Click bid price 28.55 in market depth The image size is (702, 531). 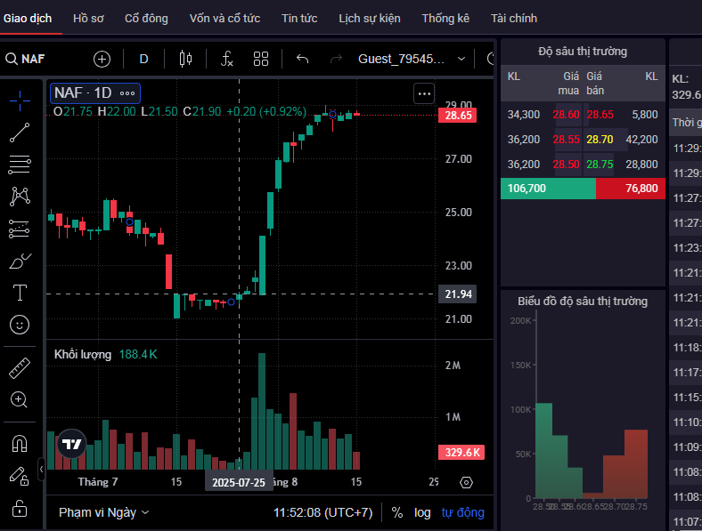pos(566,140)
